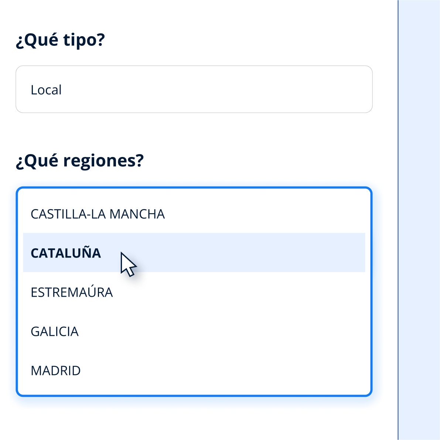Viewport: 440px width, 440px height.
Task: Pick ESTREMAÚRA in the regions list
Action: [x=72, y=292]
